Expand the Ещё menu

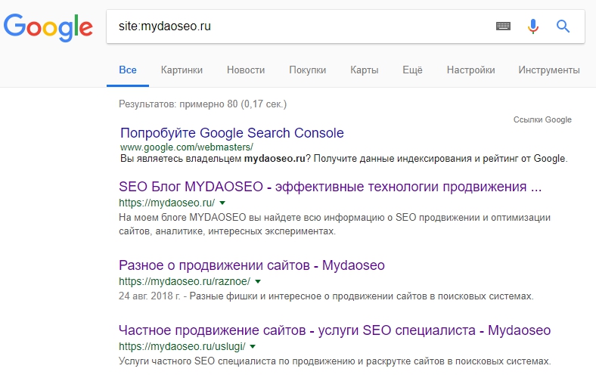412,70
